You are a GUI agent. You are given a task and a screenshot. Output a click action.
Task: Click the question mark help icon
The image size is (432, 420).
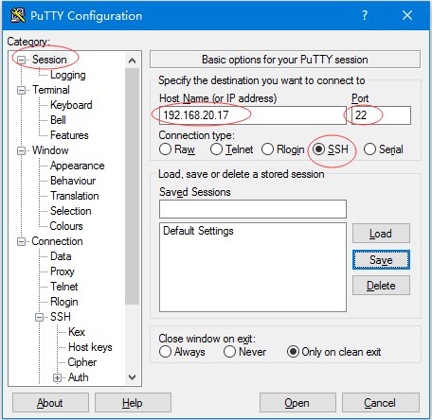click(365, 15)
